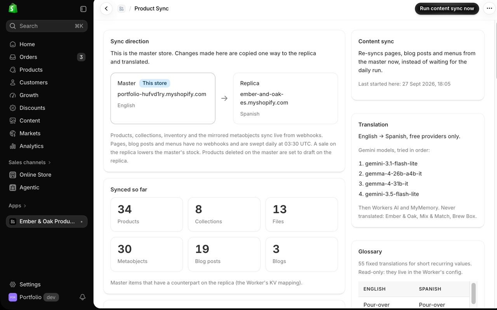Image resolution: width=497 pixels, height=310 pixels.
Task: Click the Discounts badge icon
Action: 13,108
